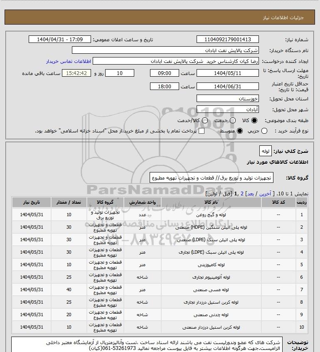Click quantity 40 in the لوله مسی صنعتی row
The image size is (320, 352).
69,290
